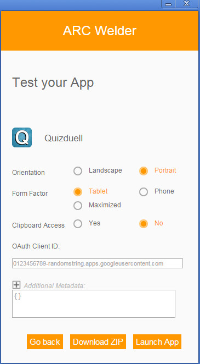
Task: Click the Launch App button
Action: pyautogui.click(x=157, y=341)
